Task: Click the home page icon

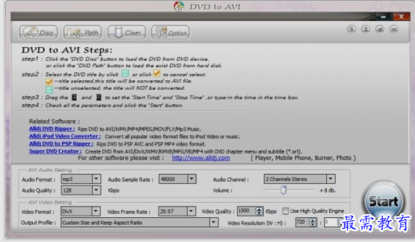Action: pos(380,29)
